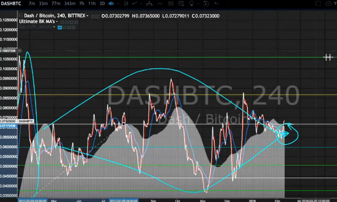Open settings for Ultimate BK MA's indicator

[66, 22]
